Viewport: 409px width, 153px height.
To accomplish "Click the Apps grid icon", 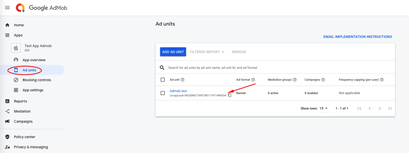I will pyautogui.click(x=7, y=35).
